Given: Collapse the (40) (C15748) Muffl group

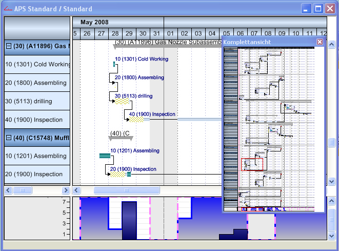Looking at the screenshot, I should click(x=9, y=138).
